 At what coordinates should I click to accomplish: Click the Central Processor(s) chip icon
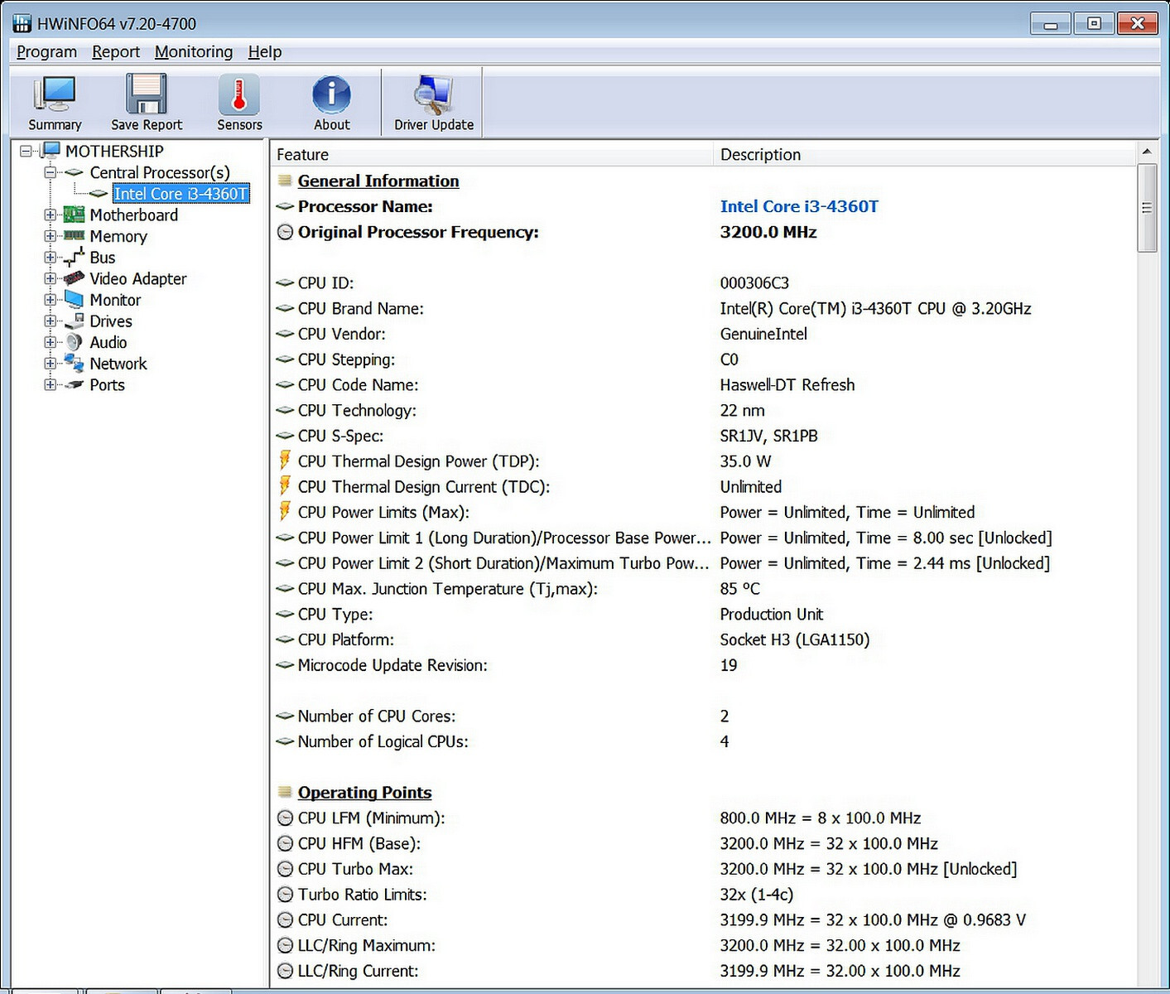[75, 172]
